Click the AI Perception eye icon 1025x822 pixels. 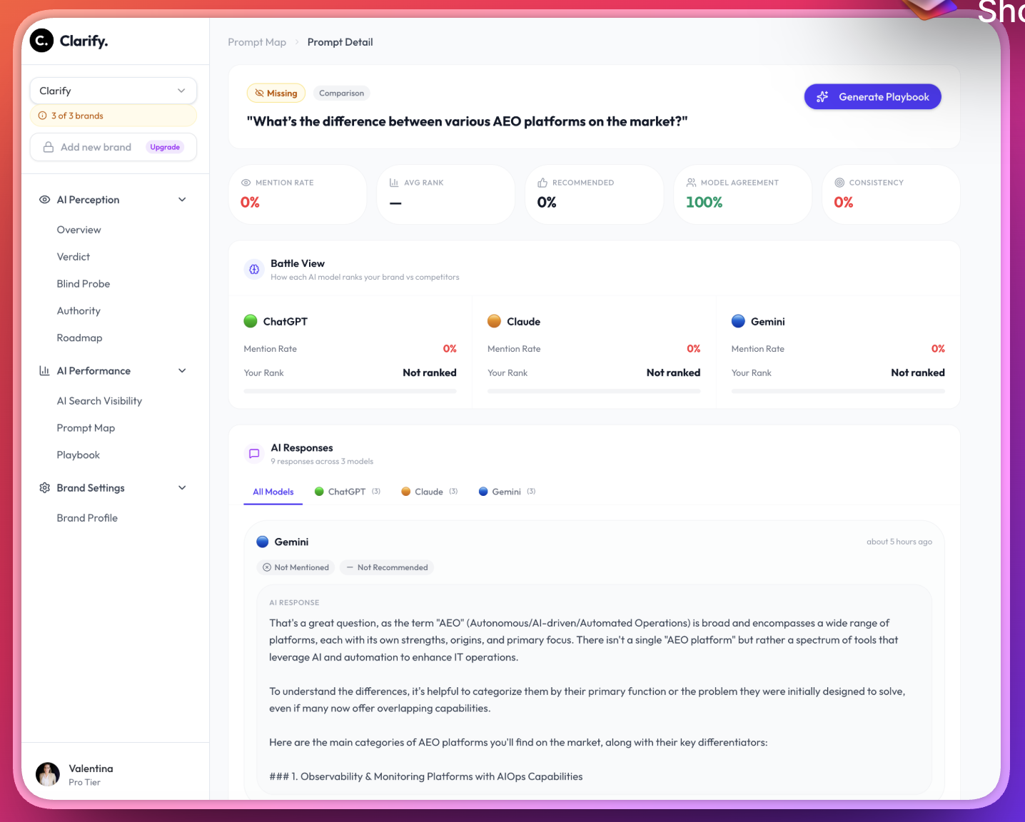(x=44, y=200)
